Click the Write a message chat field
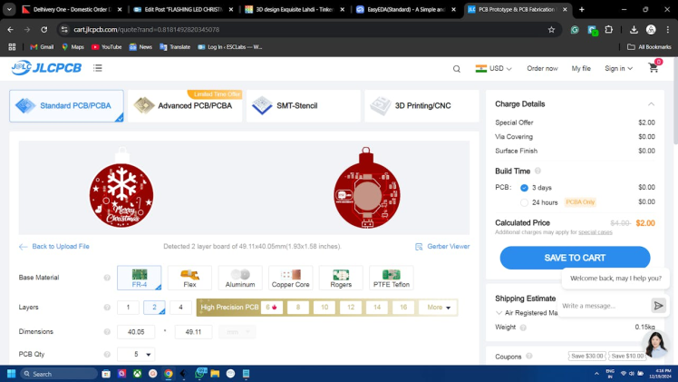Viewport: 678px width, 382px height. click(604, 306)
